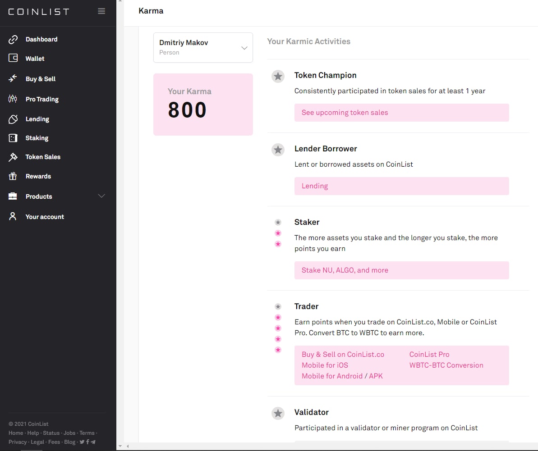The width and height of the screenshot is (538, 451).
Task: Click See upcoming token sales link
Action: pos(345,112)
